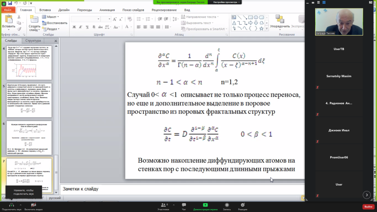Toggle strikethrough abc formatting
Screen dimensions: 377x212
[100, 27]
